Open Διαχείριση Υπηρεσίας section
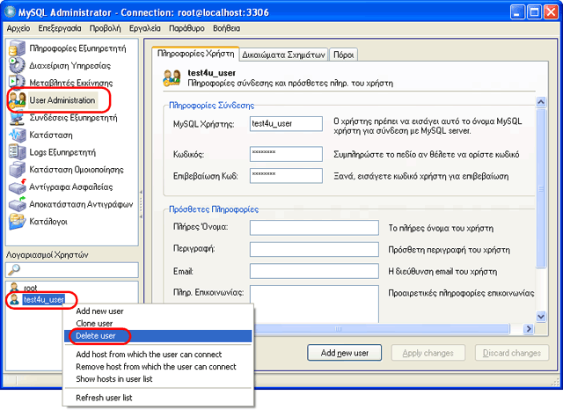This screenshot has width=563, height=410. click(x=70, y=65)
